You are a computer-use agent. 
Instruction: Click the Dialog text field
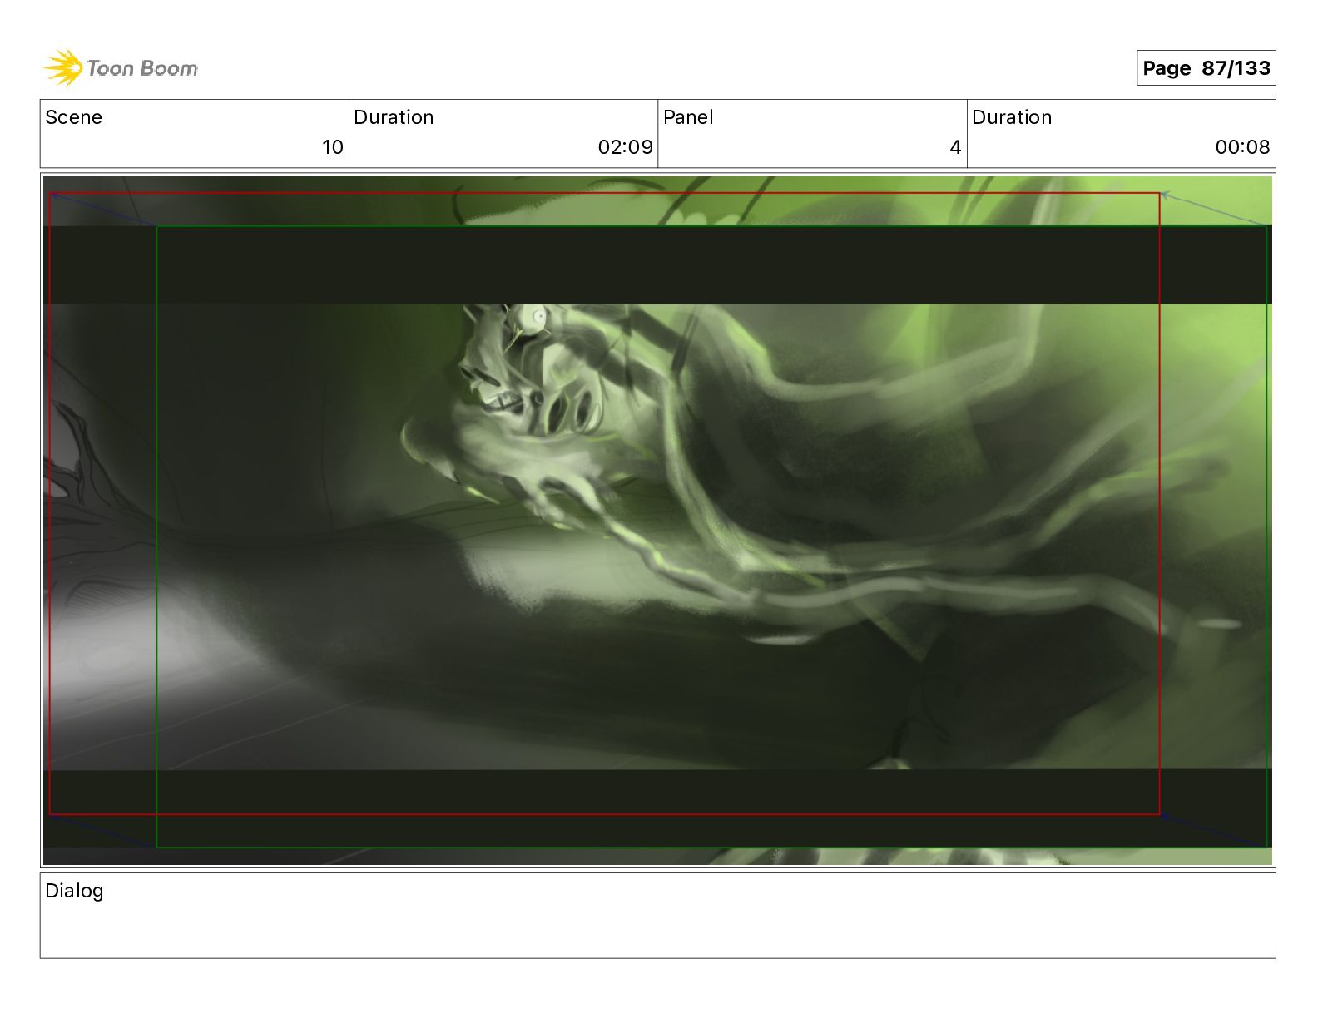coord(657,915)
